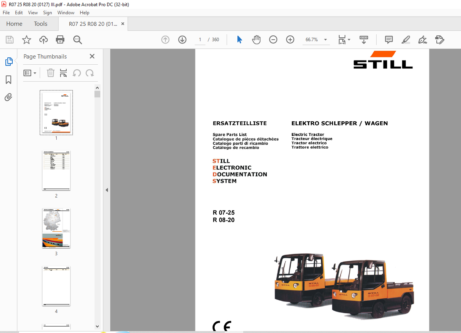
Task: Open the Fill and Sign tool
Action: pos(422,40)
